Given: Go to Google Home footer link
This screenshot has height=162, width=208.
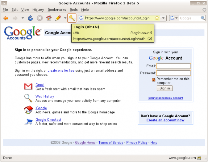Looking at the screenshot, I should click(x=85, y=143).
